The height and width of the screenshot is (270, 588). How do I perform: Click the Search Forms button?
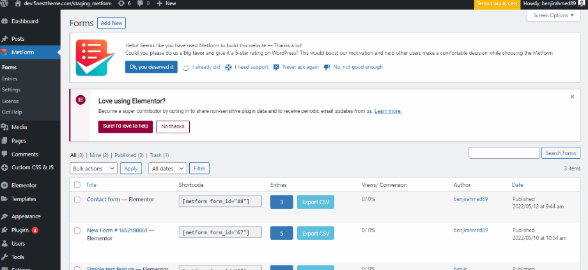click(x=561, y=153)
